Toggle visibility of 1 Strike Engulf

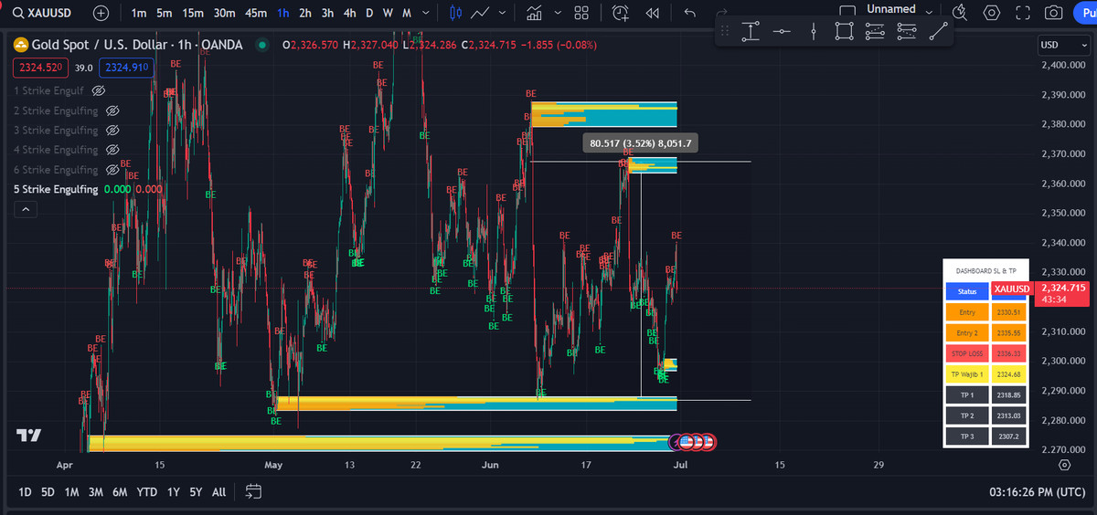point(99,90)
